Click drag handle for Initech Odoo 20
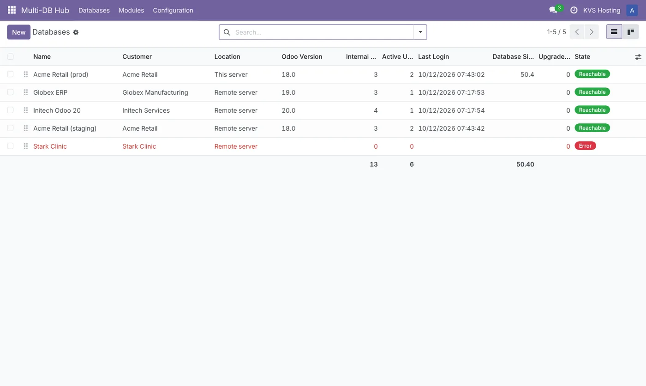The image size is (646, 386). (26, 110)
